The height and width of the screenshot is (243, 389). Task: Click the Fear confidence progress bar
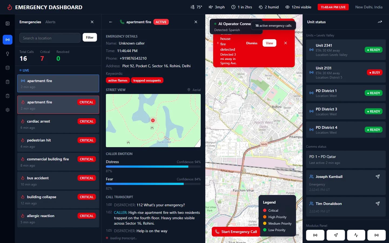(x=153, y=184)
